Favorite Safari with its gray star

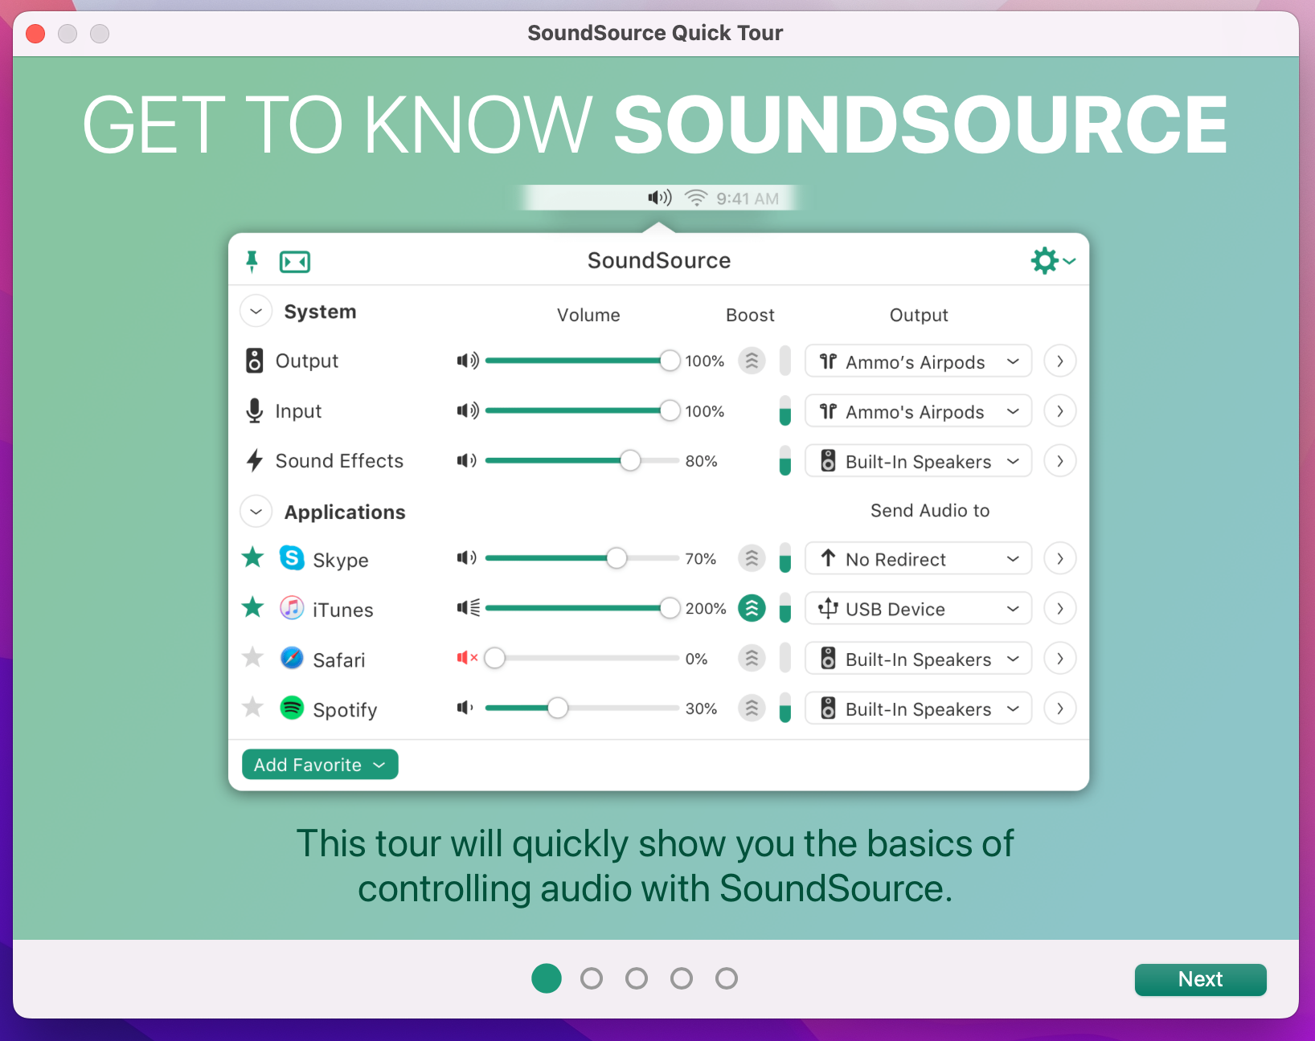(253, 657)
